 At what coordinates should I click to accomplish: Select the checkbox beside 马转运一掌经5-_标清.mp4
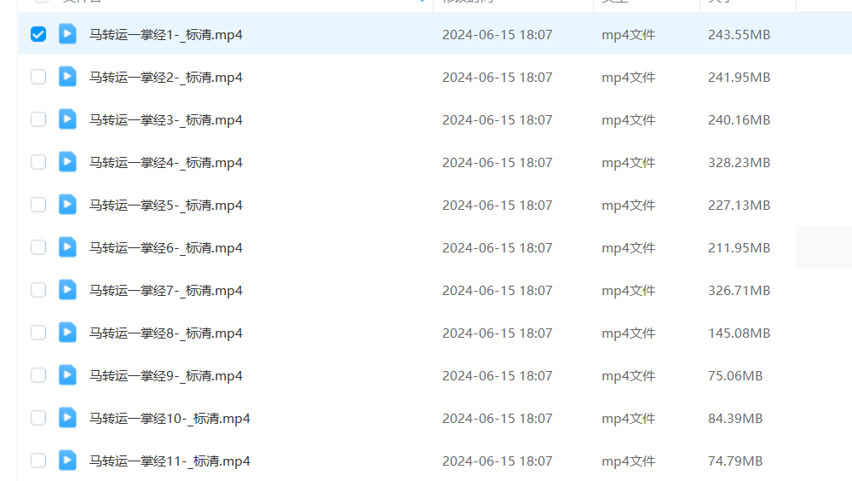point(38,205)
